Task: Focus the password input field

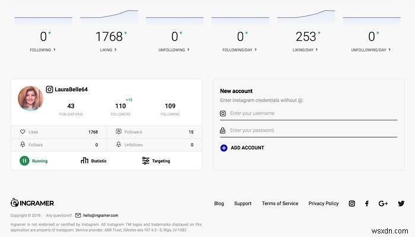Action: 311,130
